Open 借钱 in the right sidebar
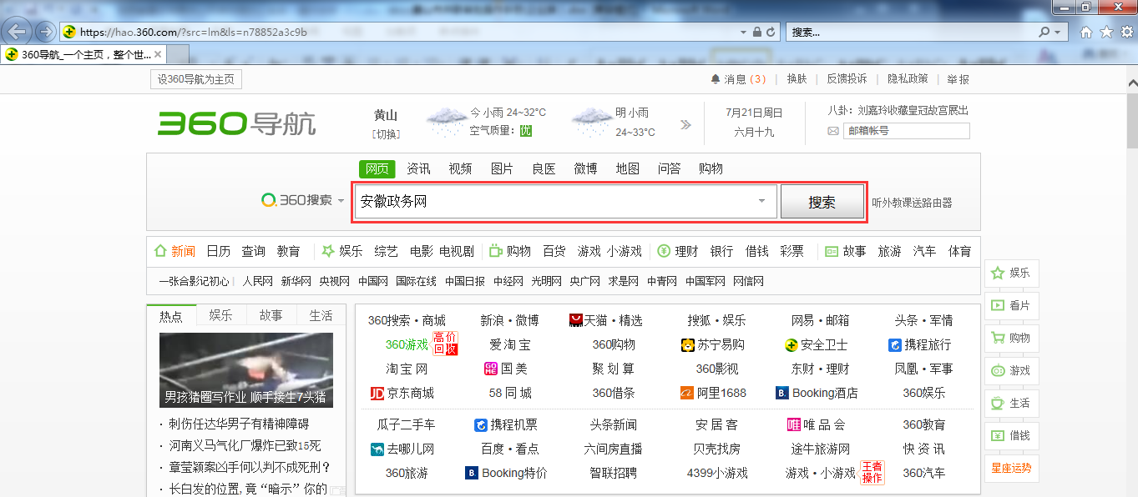The image size is (1138, 497). [1011, 435]
